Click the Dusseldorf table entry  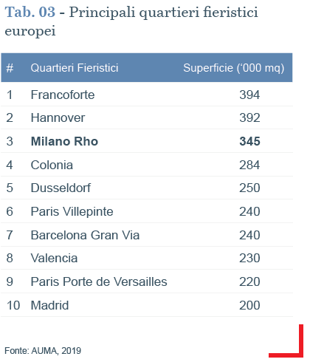click(61, 188)
